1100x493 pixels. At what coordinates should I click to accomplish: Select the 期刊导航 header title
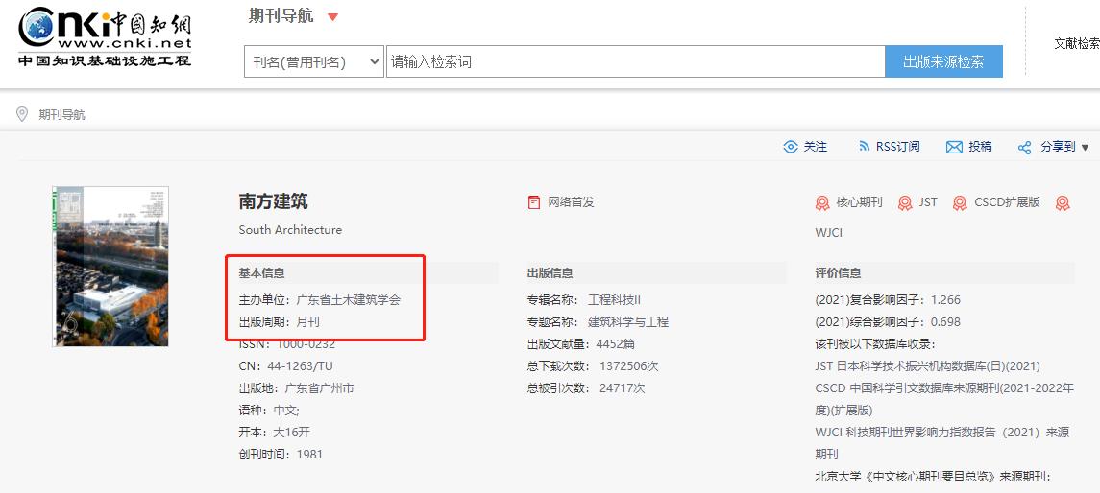click(x=281, y=16)
